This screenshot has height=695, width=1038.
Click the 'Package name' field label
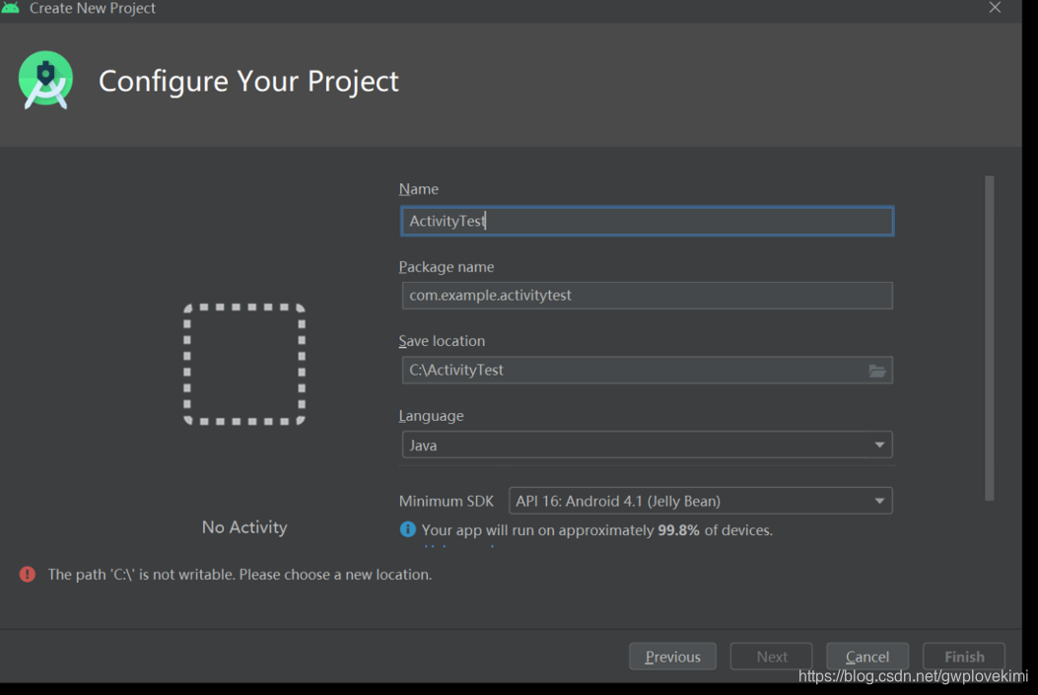click(447, 267)
